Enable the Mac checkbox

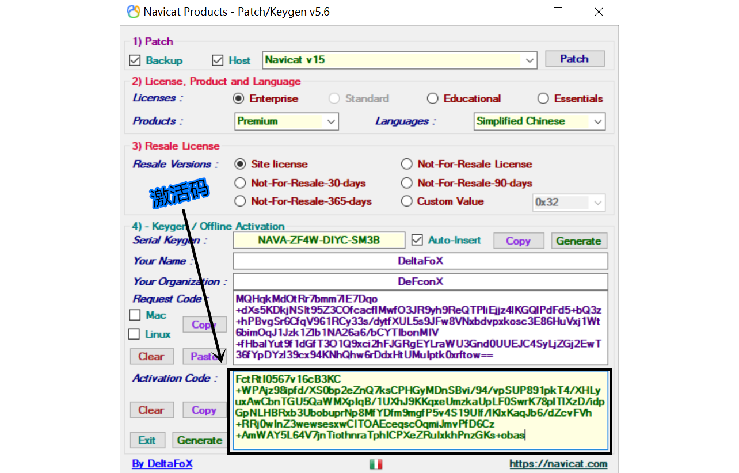(135, 315)
